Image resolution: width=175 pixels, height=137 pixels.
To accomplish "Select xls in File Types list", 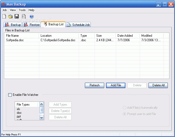I will click(18, 109).
